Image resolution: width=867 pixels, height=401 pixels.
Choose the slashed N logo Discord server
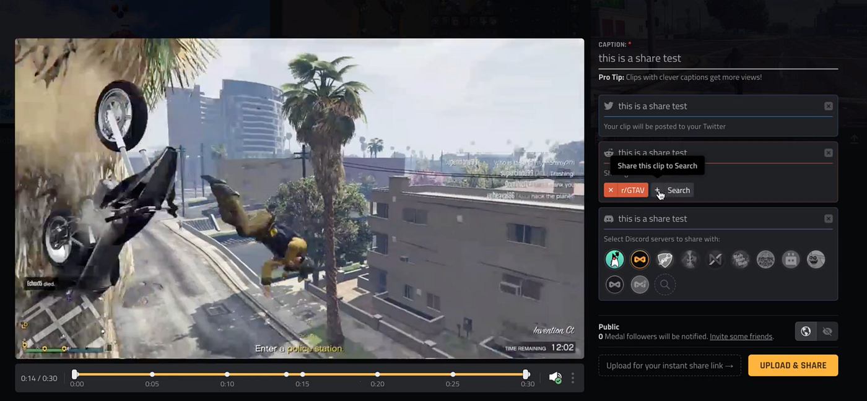(715, 259)
